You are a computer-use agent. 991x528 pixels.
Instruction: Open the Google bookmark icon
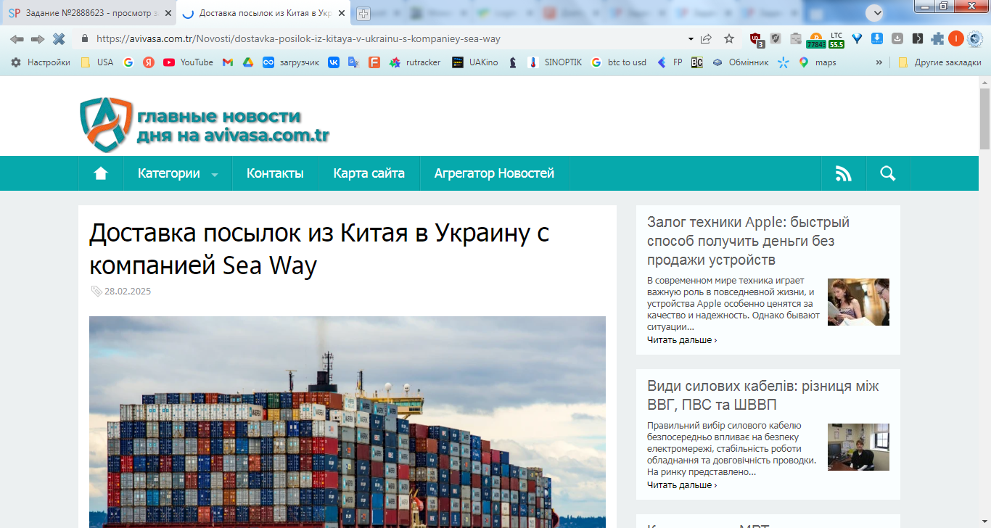click(128, 62)
